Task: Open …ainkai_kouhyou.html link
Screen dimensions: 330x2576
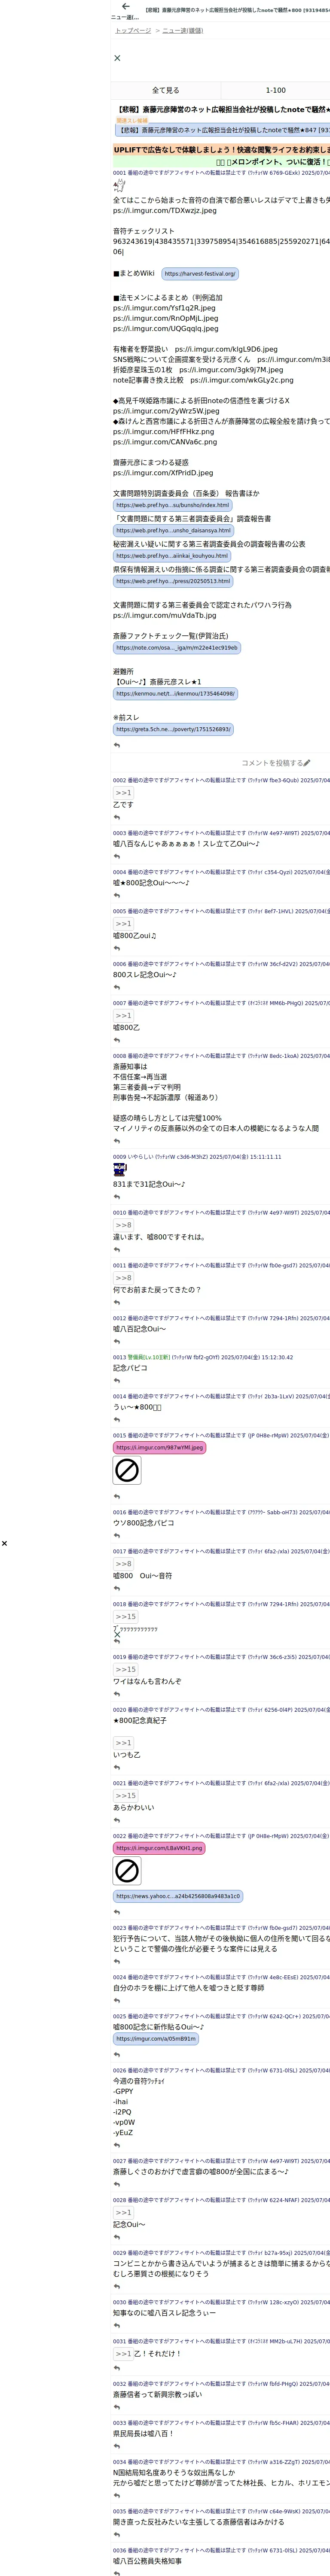Action: (172, 556)
